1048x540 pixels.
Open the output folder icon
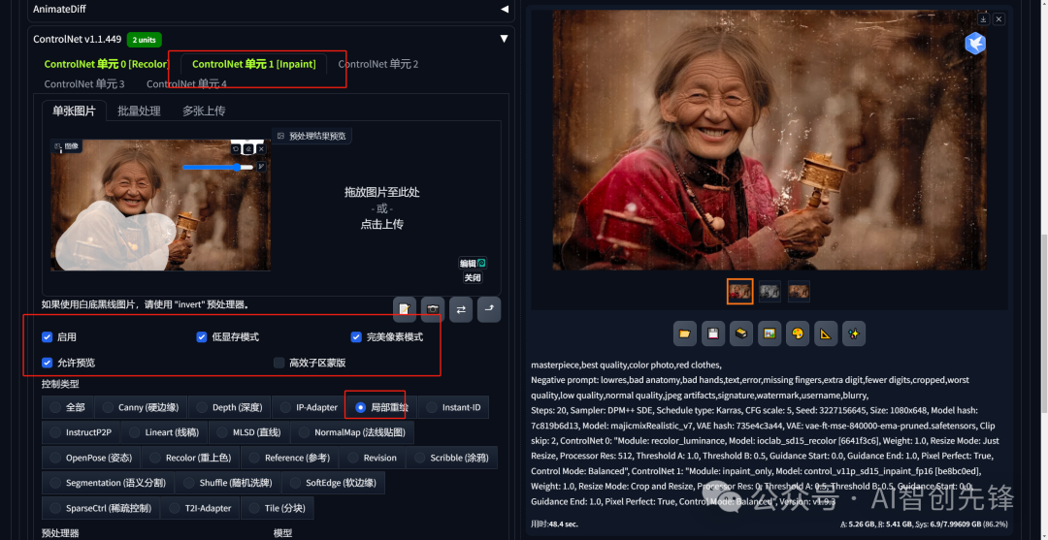coord(685,334)
